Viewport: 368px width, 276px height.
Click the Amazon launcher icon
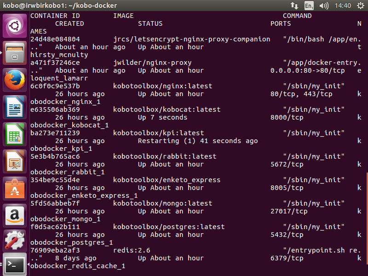pyautogui.click(x=15, y=216)
